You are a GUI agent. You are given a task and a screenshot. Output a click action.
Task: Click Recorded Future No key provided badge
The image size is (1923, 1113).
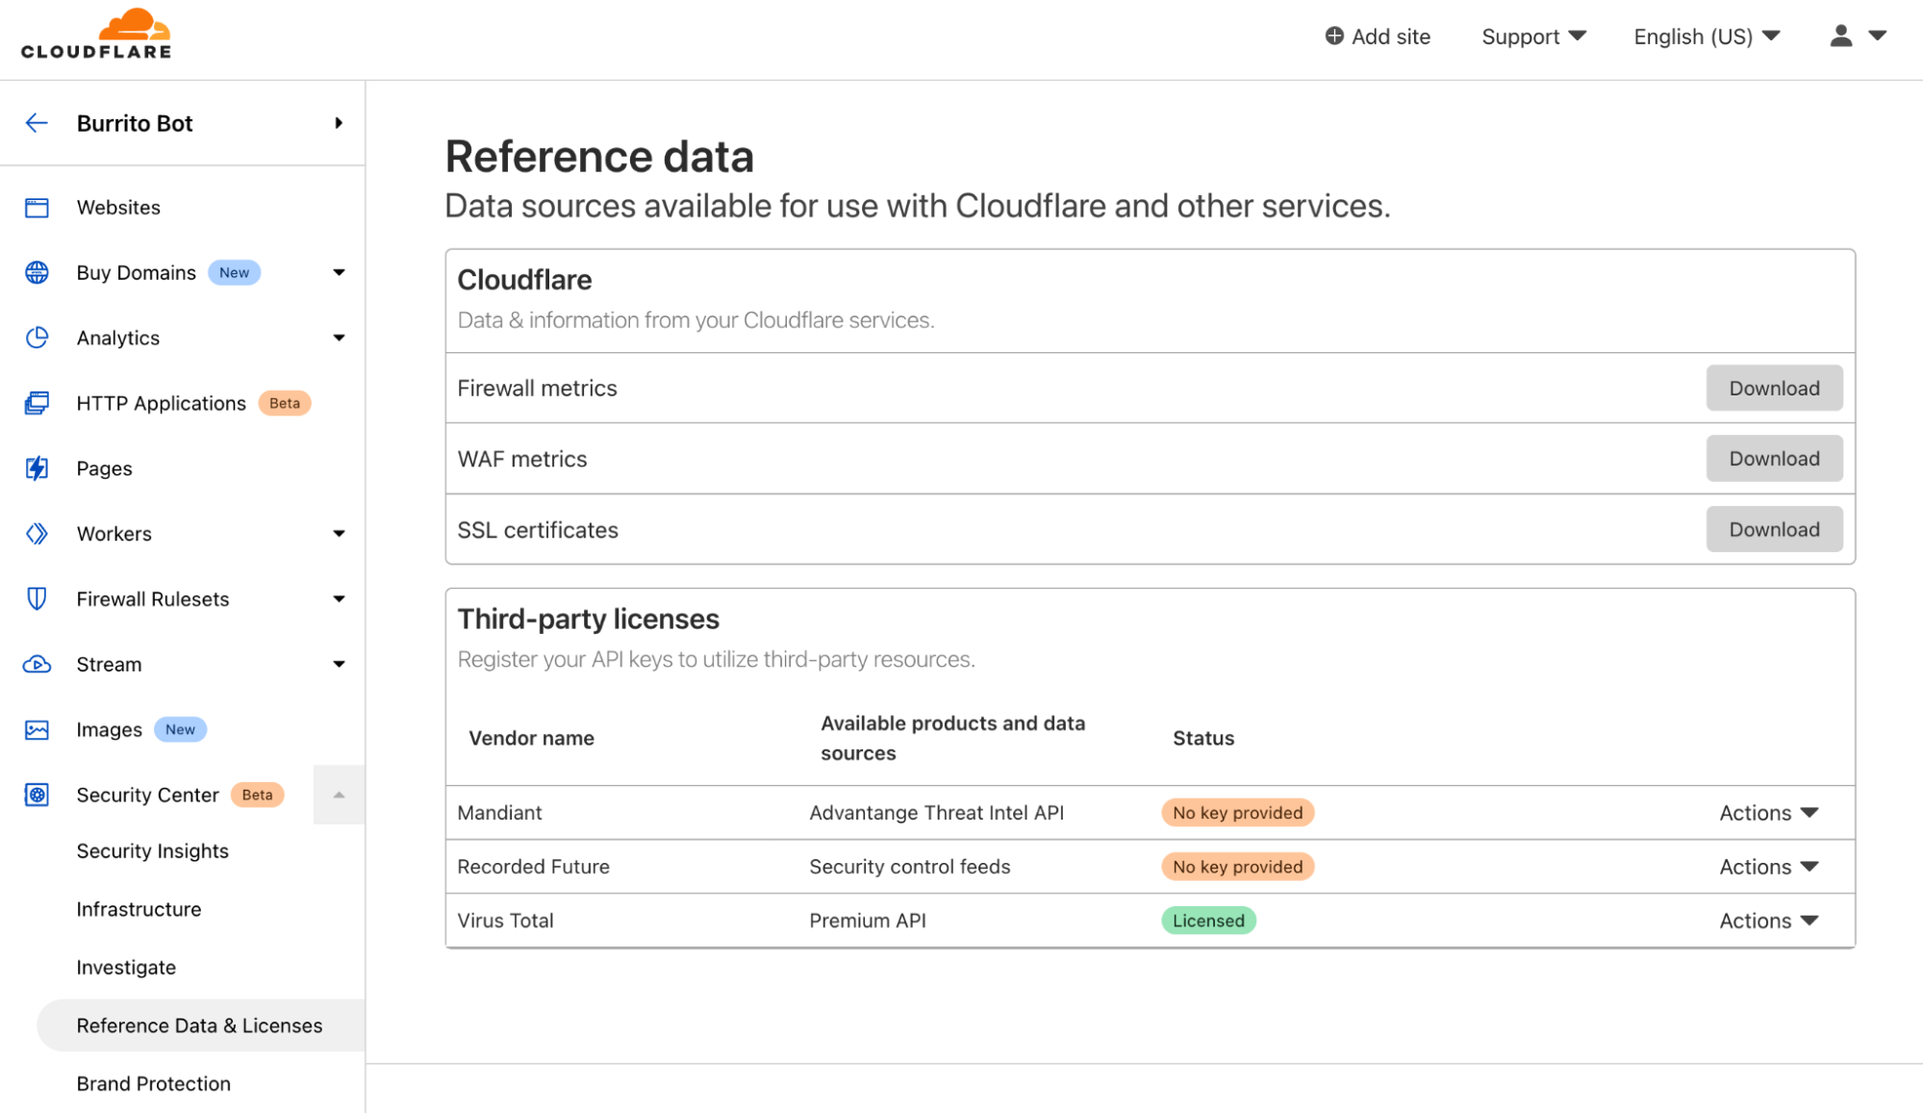click(1237, 867)
